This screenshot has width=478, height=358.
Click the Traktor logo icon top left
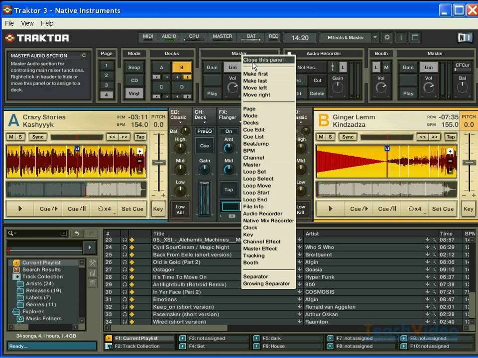coord(9,38)
